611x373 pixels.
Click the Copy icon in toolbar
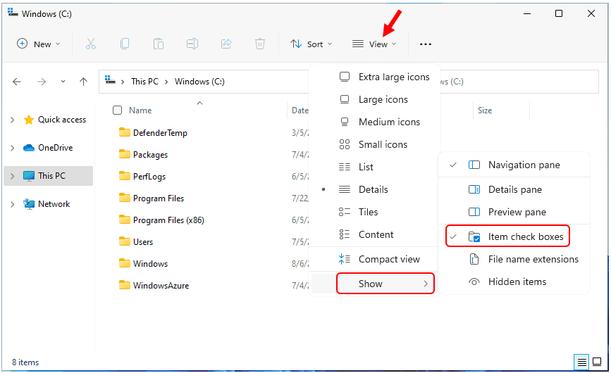pyautogui.click(x=125, y=44)
